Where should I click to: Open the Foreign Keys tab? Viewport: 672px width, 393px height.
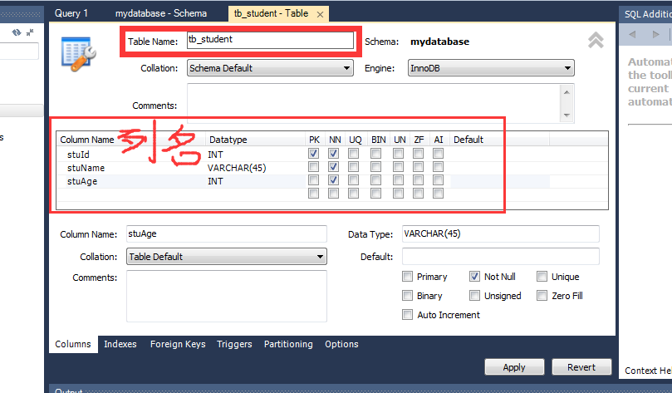click(178, 344)
